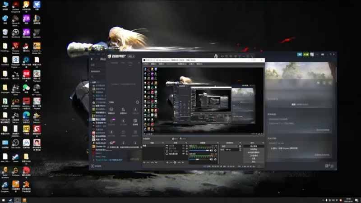This screenshot has width=361, height=203.
Task: Lock the display capture source
Action: [x=186, y=154]
